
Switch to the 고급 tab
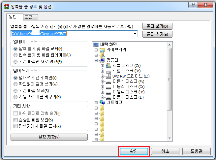point(30,17)
